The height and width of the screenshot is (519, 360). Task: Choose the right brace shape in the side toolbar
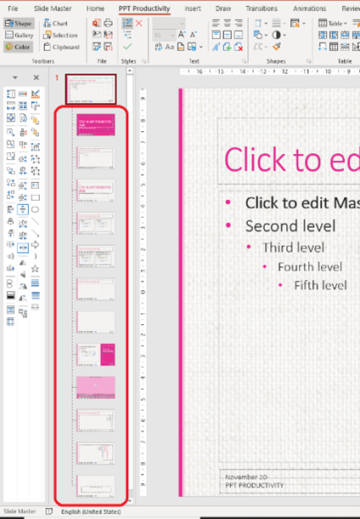[35, 256]
